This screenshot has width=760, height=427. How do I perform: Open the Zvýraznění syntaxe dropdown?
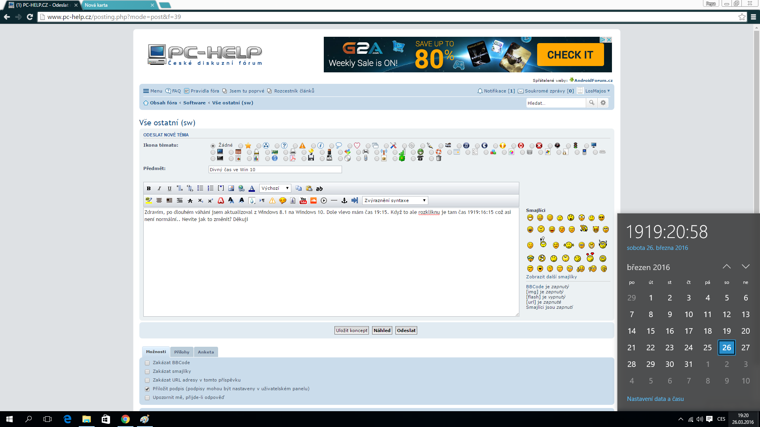(x=395, y=200)
